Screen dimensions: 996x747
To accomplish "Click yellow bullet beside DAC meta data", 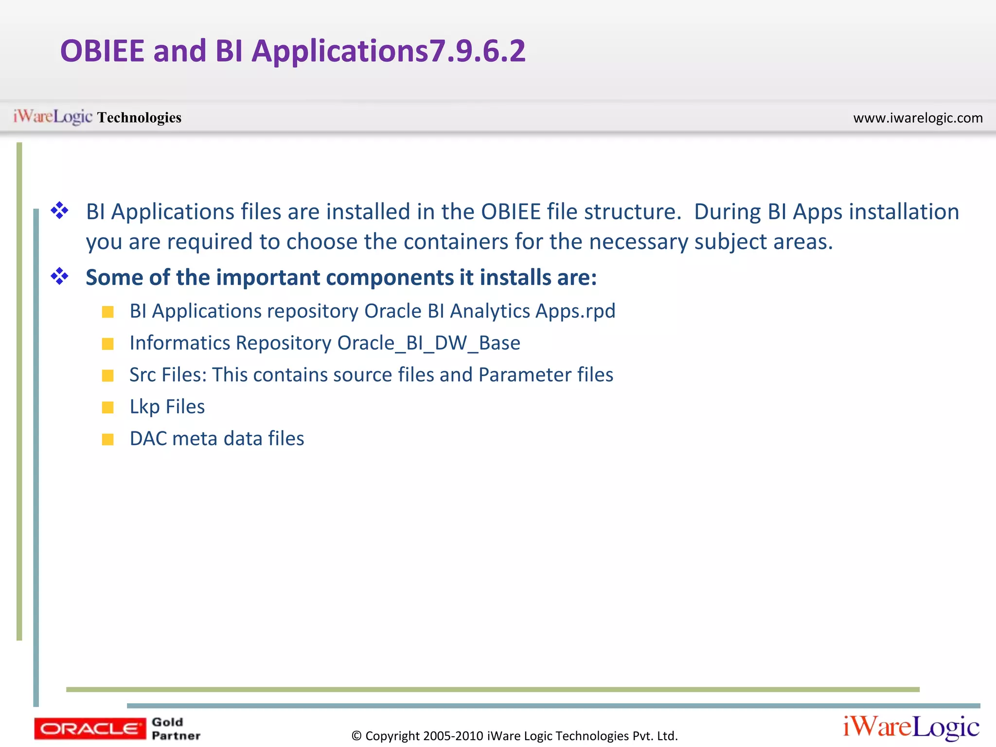I will click(107, 440).
